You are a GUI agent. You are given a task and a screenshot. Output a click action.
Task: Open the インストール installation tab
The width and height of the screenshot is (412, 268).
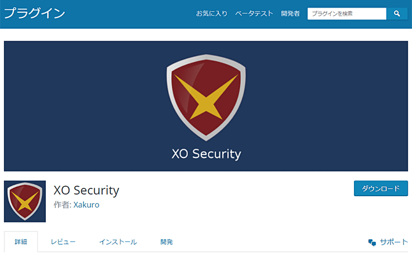click(x=118, y=242)
